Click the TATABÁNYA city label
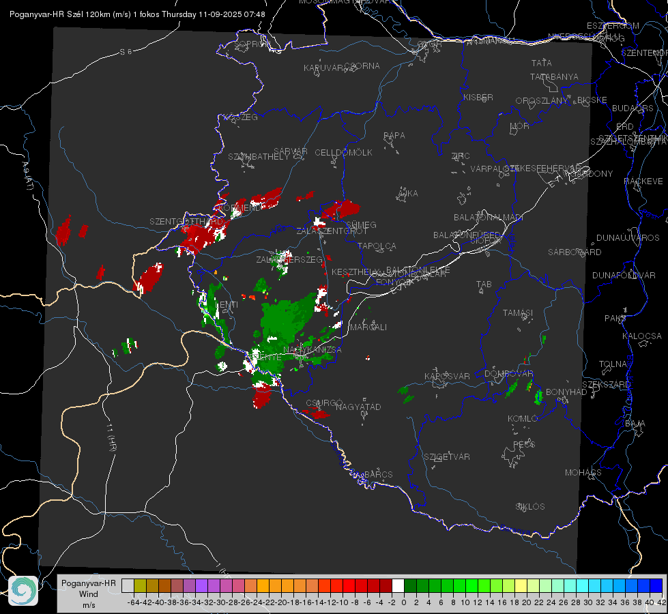Viewport: 668px width, 614px height. tap(554, 76)
